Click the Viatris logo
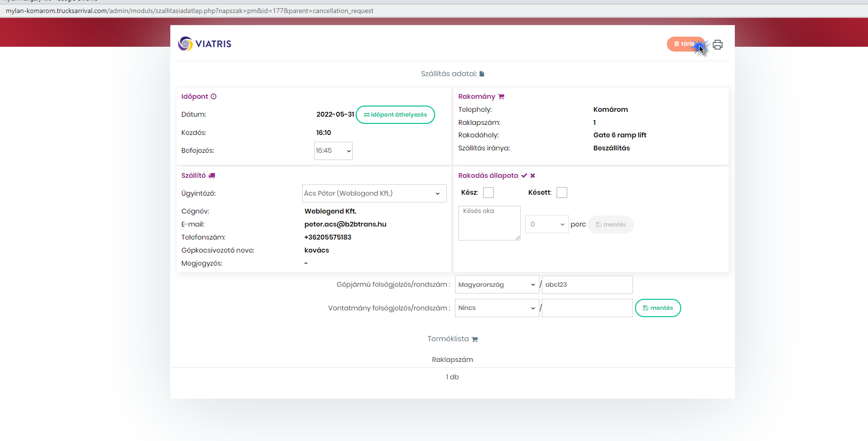The image size is (868, 441). pyautogui.click(x=205, y=44)
